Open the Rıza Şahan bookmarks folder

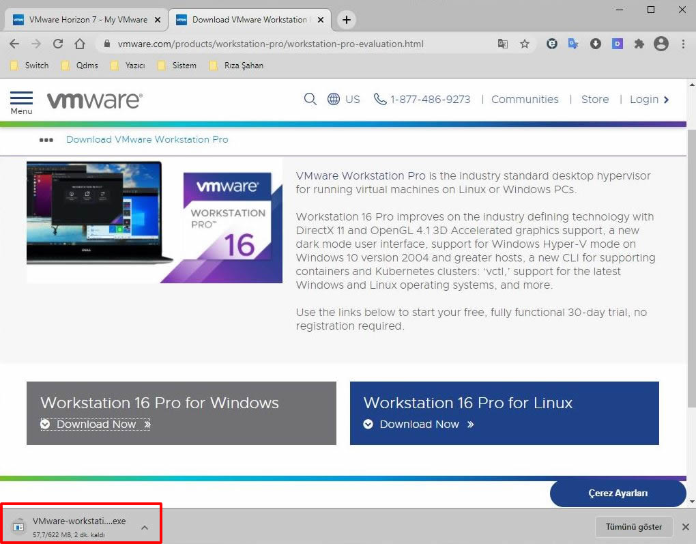pyautogui.click(x=237, y=66)
